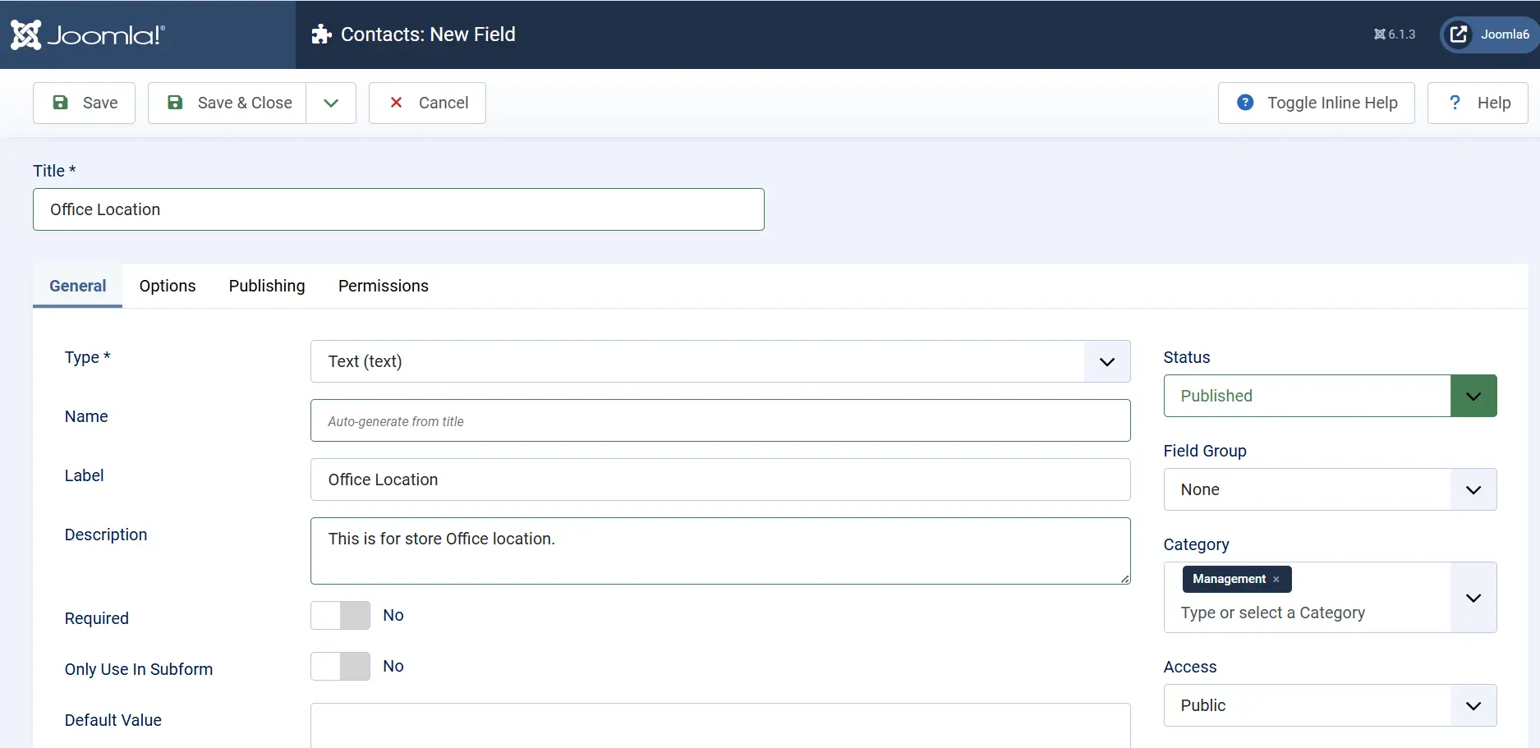
Task: Switch to the Permissions tab
Action: (x=384, y=286)
